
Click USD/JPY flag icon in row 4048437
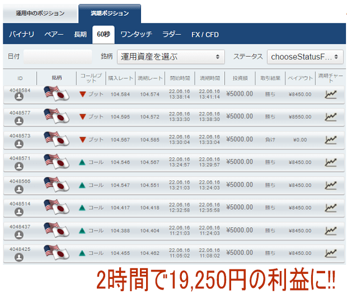pyautogui.click(x=57, y=230)
